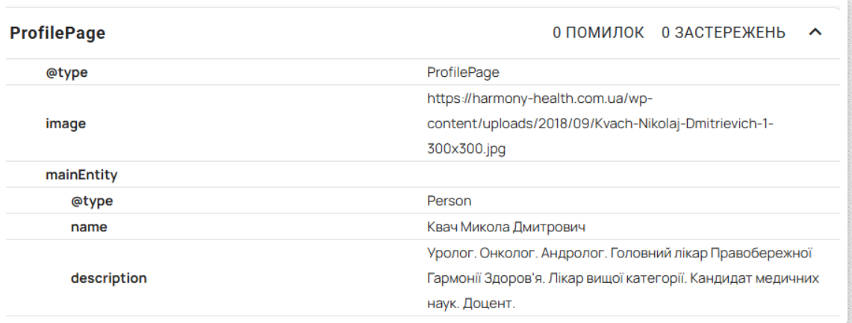Click the description's last line наук. Доцент.
Viewport: 852px width, 323px height.
click(x=470, y=304)
